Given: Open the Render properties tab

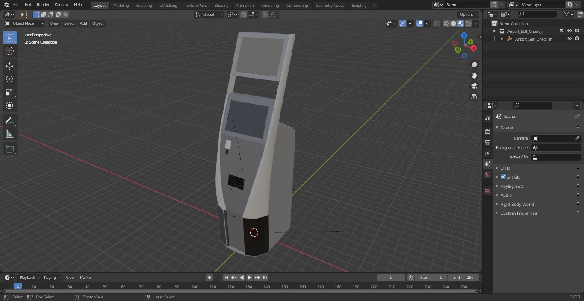Looking at the screenshot, I should pyautogui.click(x=487, y=132).
